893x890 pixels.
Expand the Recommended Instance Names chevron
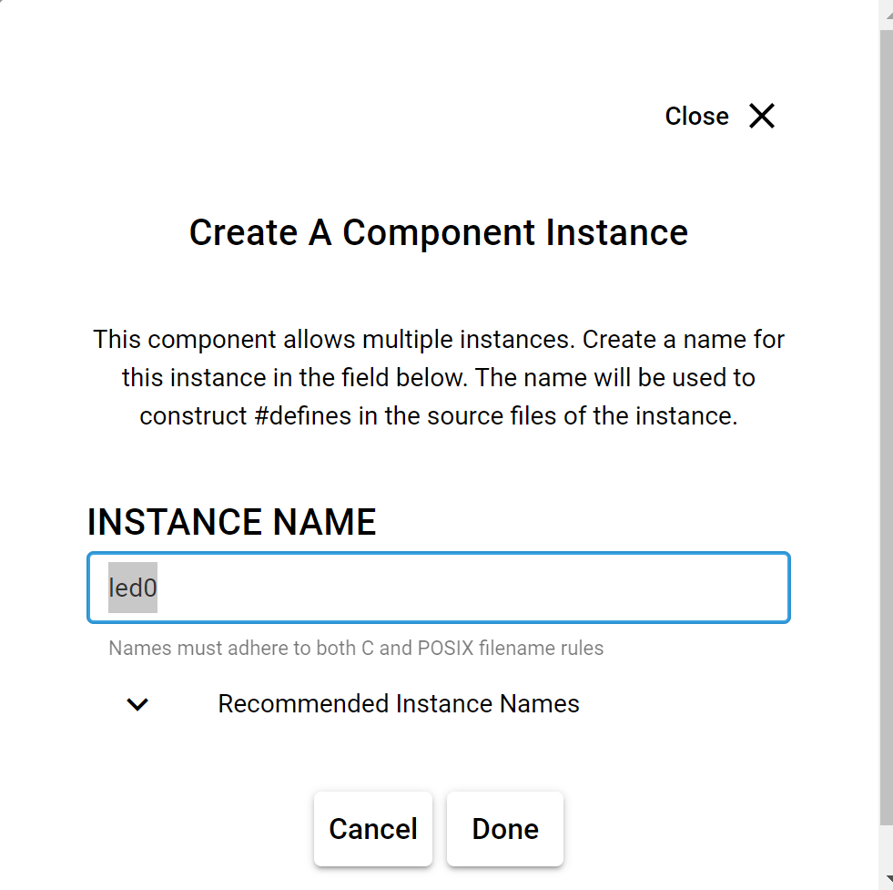tap(137, 704)
